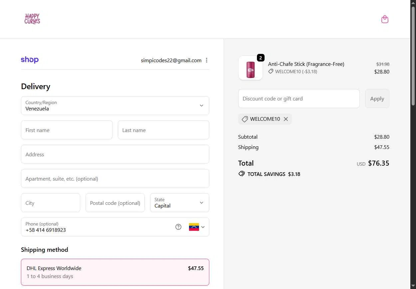Focus the First name field
Screen dimensions: 416x289
[x=67, y=130]
